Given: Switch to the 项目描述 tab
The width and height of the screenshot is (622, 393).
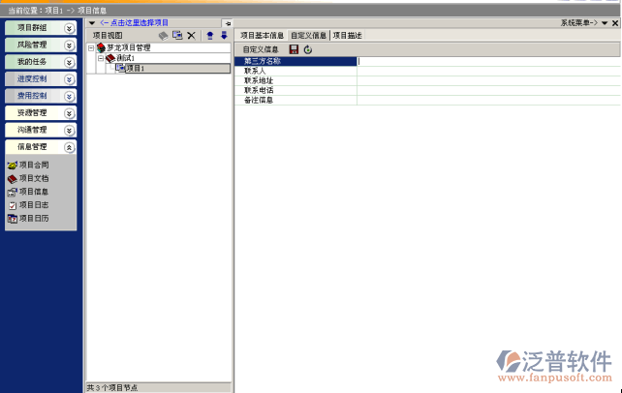Looking at the screenshot, I should click(347, 35).
